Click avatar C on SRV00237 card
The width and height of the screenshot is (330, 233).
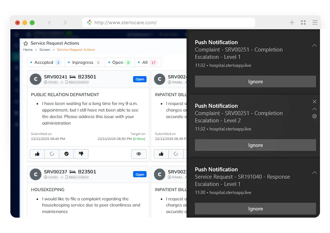coord(35,174)
